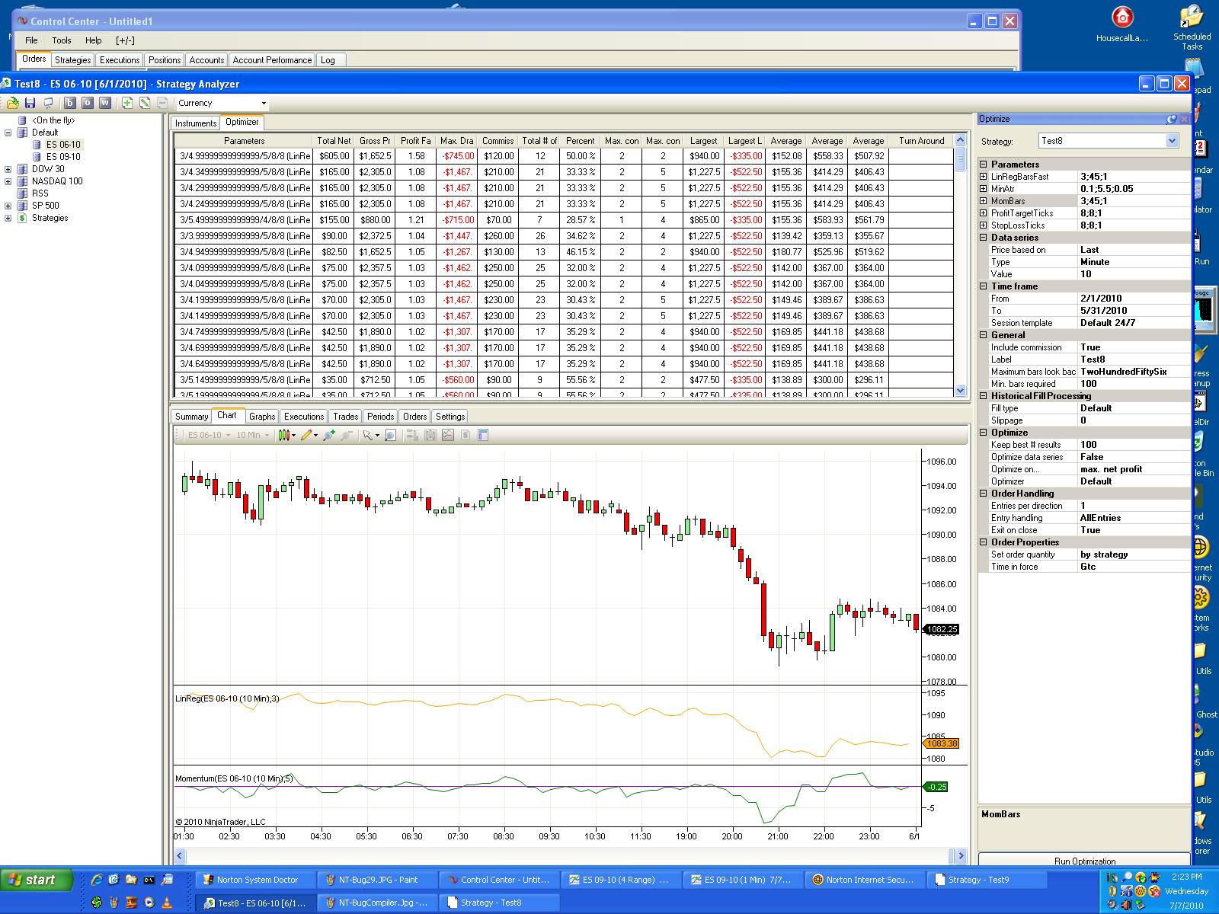Open the candlestick chart style icon
The image size is (1219, 914).
pyautogui.click(x=285, y=436)
